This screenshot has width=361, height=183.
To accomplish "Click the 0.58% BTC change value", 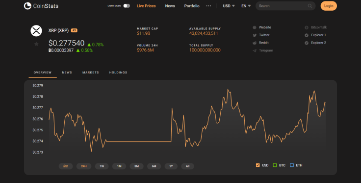I will pyautogui.click(x=84, y=50).
